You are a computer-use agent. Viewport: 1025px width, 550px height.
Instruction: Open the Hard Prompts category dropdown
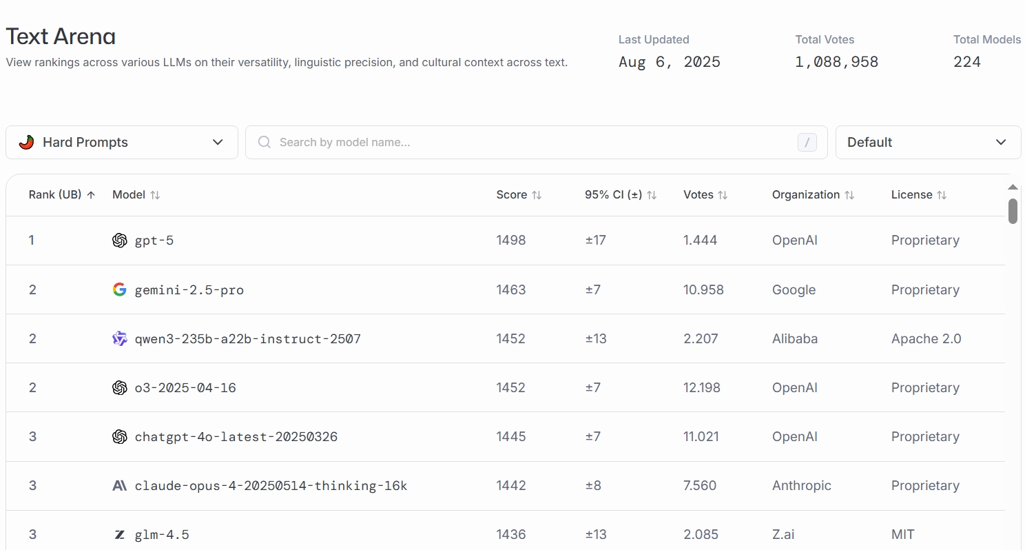point(122,142)
